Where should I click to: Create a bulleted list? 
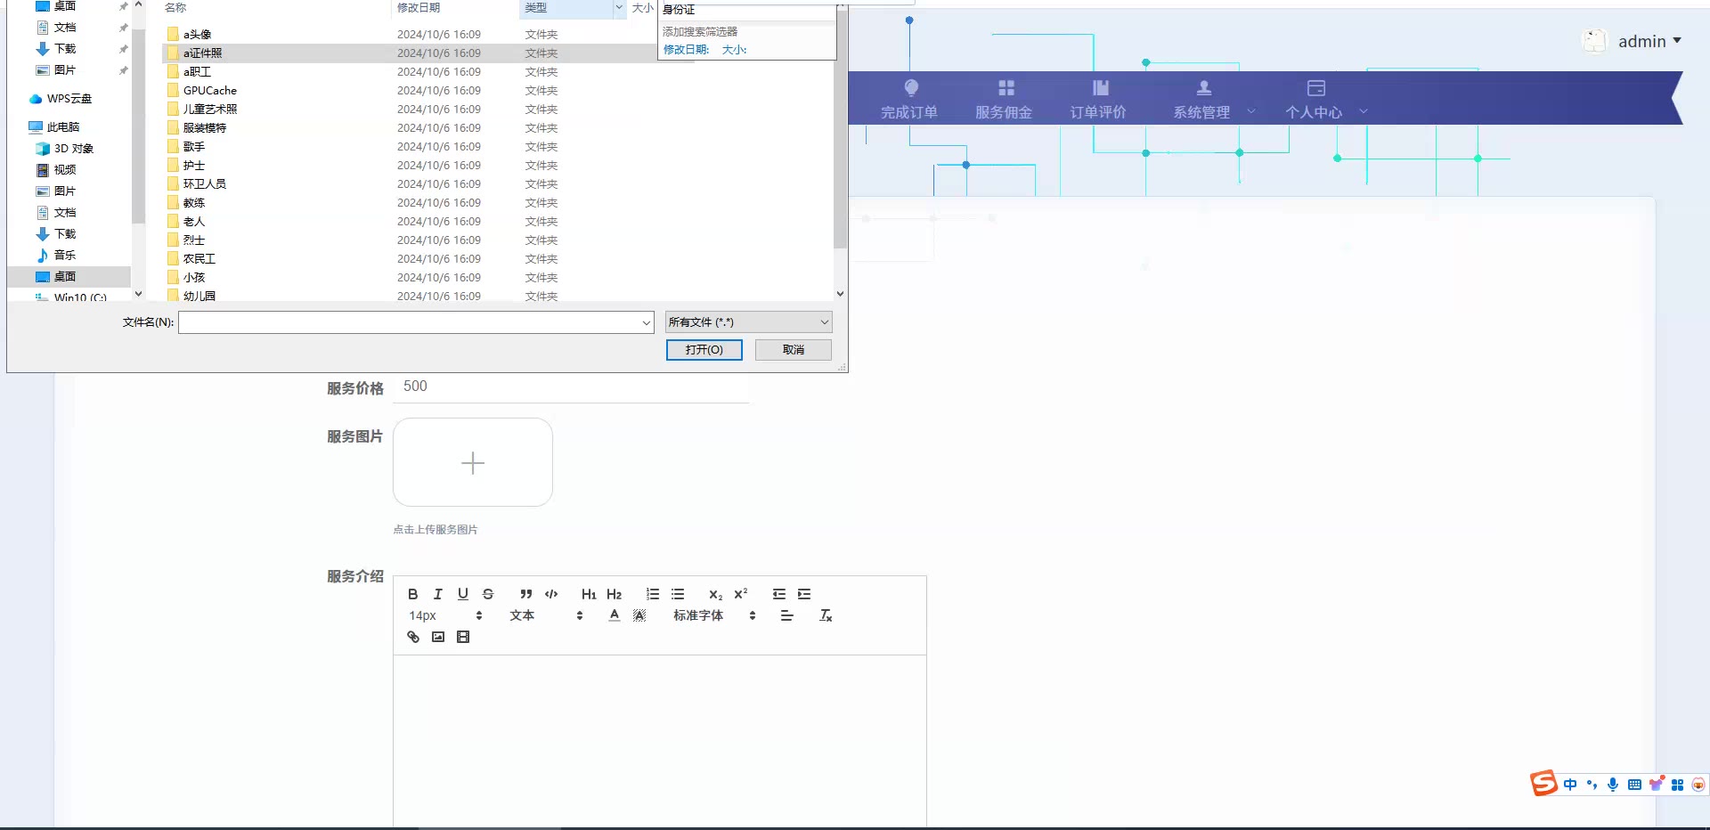[x=678, y=594]
